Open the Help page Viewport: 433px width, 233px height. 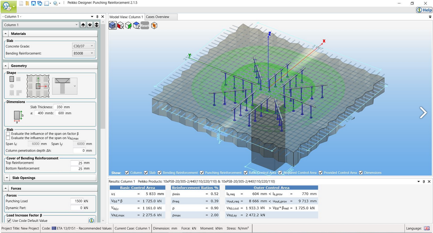(x=424, y=10)
